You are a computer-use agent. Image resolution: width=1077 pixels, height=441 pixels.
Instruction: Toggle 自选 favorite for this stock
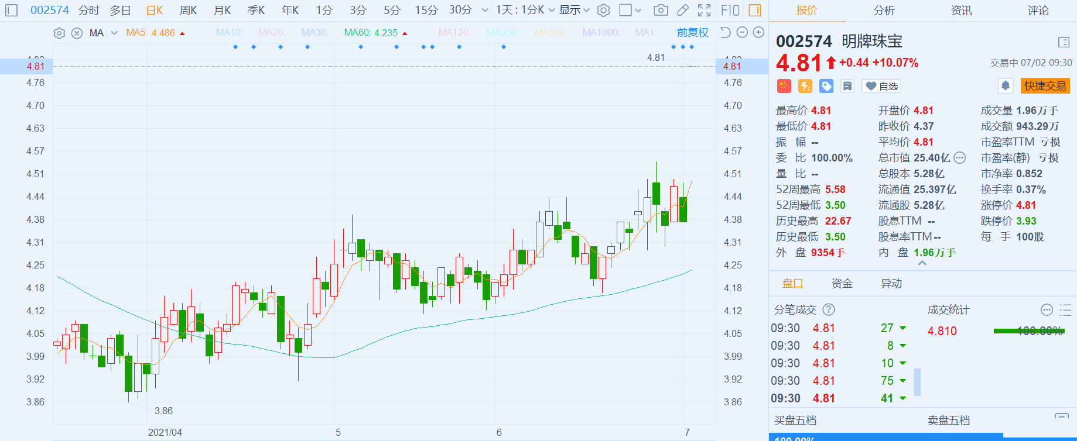(882, 87)
